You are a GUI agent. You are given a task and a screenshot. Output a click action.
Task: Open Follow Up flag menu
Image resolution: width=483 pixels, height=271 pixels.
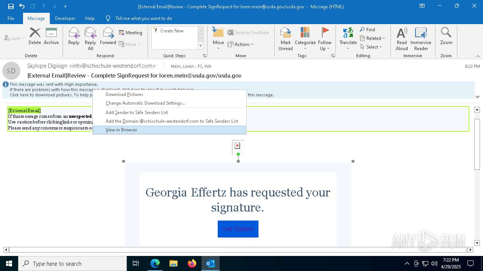point(325,38)
